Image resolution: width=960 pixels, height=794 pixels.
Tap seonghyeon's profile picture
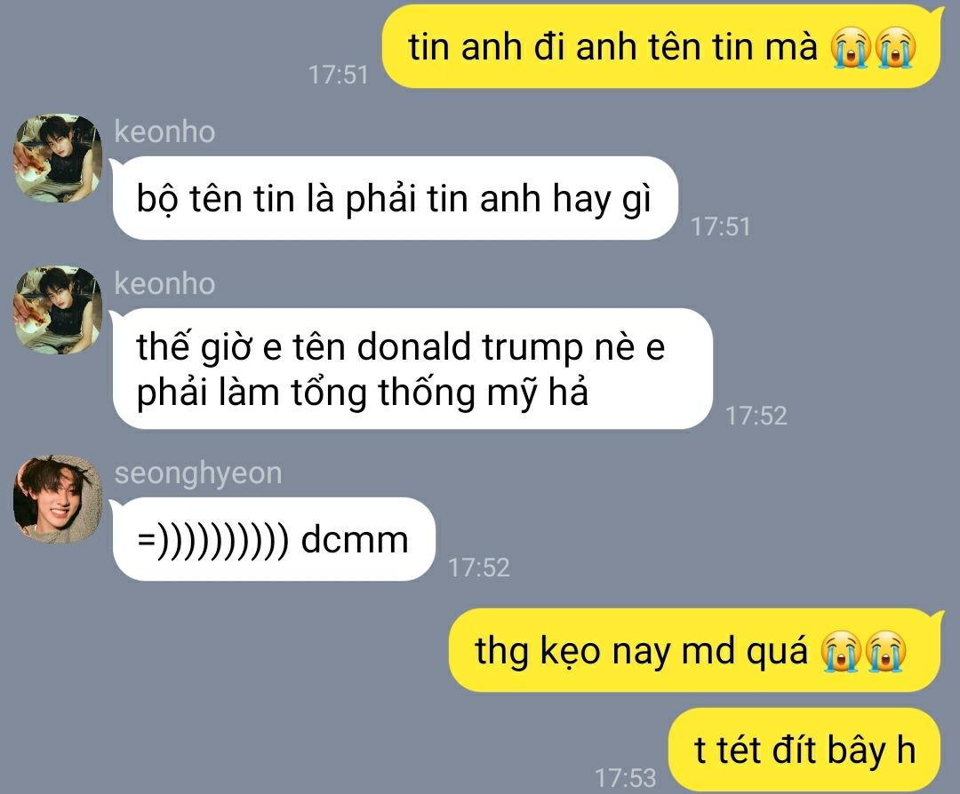[58, 498]
